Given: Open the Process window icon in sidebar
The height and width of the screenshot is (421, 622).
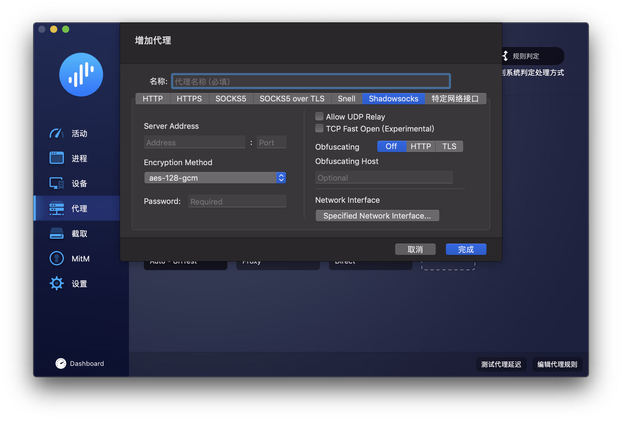Looking at the screenshot, I should pyautogui.click(x=56, y=158).
